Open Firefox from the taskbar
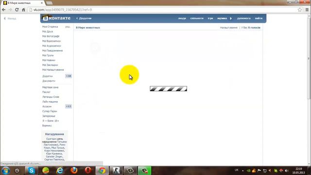 [74, 171]
